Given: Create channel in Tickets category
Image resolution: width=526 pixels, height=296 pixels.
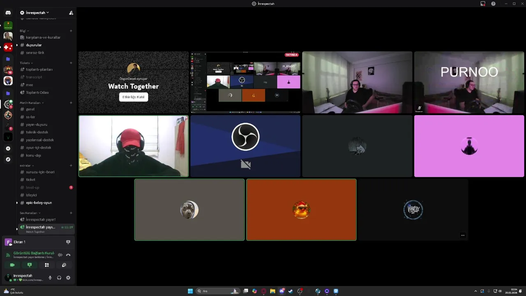Looking at the screenshot, I should click(x=71, y=63).
